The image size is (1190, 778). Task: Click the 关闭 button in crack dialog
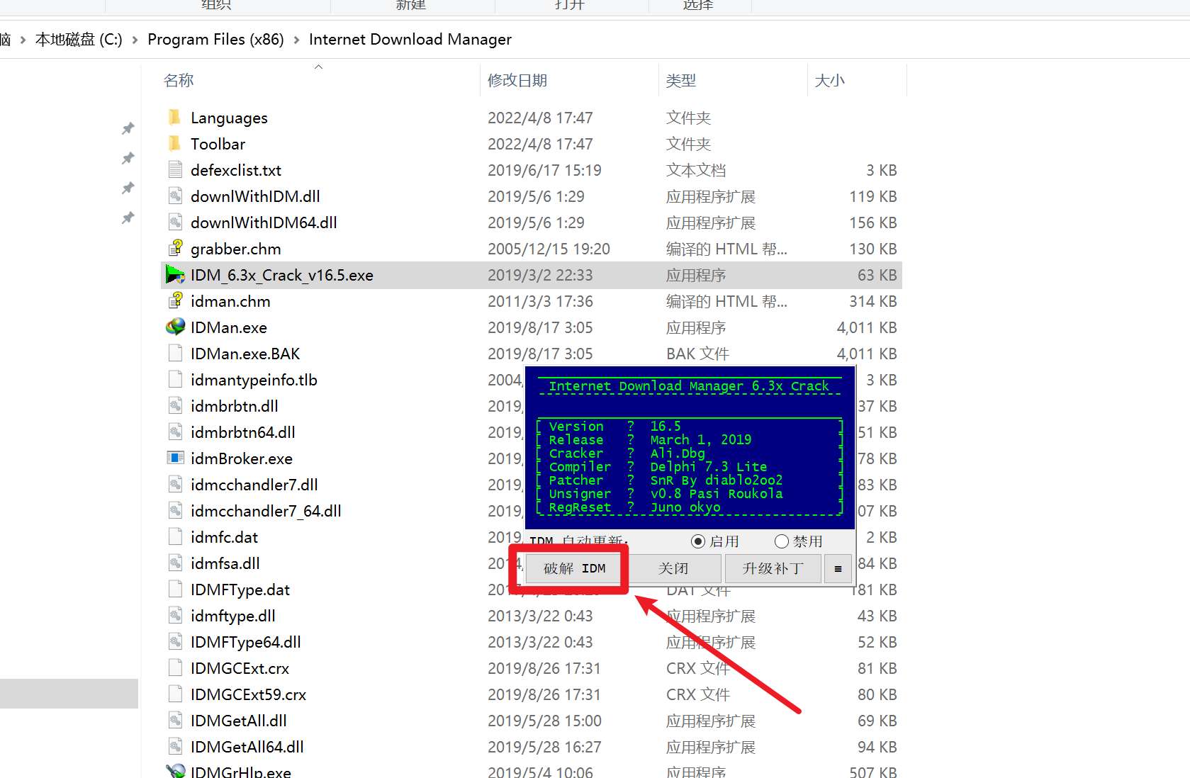click(673, 568)
